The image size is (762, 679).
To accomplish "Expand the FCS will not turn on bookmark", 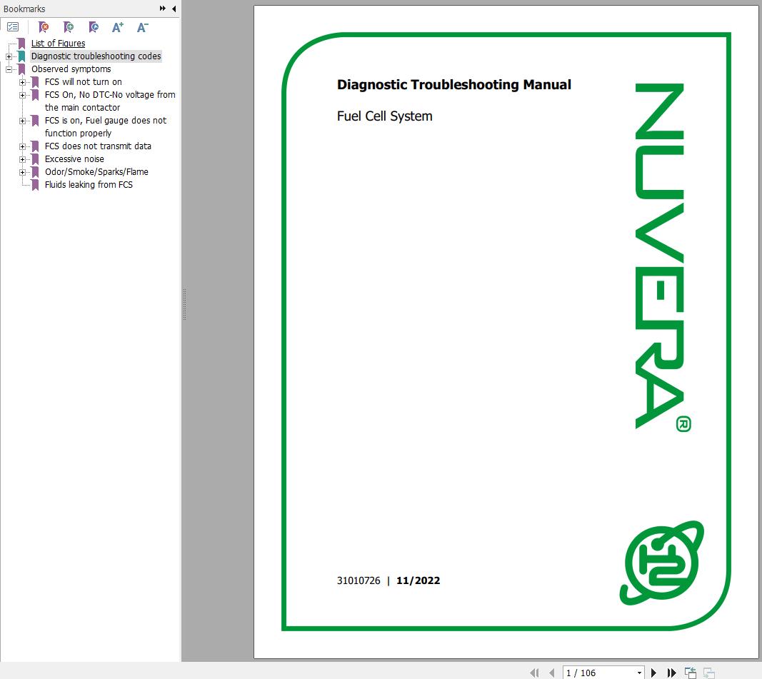I will pos(22,81).
